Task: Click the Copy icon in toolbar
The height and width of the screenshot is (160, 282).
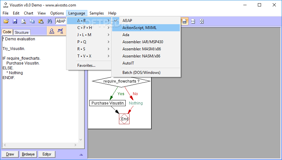Action: [32, 21]
